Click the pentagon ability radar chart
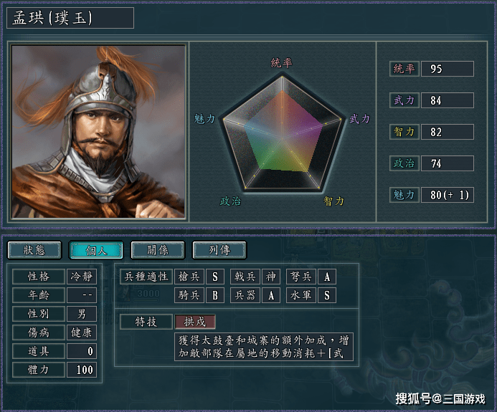Image resolution: width=497 pixels, height=412 pixels. [282, 133]
